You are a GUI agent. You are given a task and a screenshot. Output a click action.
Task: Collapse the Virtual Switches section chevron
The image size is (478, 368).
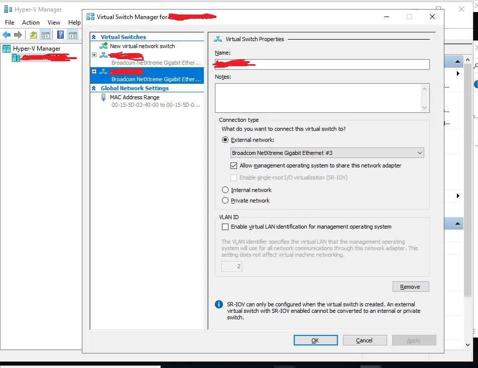94,37
